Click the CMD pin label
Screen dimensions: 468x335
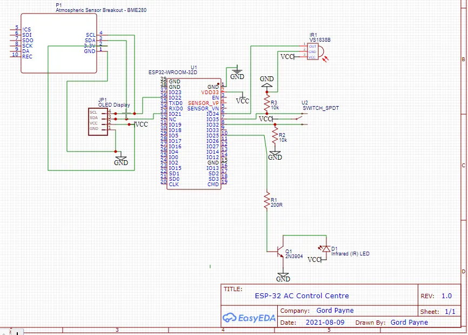[213, 185]
